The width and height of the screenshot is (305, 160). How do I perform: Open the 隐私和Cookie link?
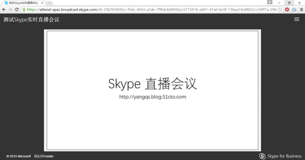(44, 156)
